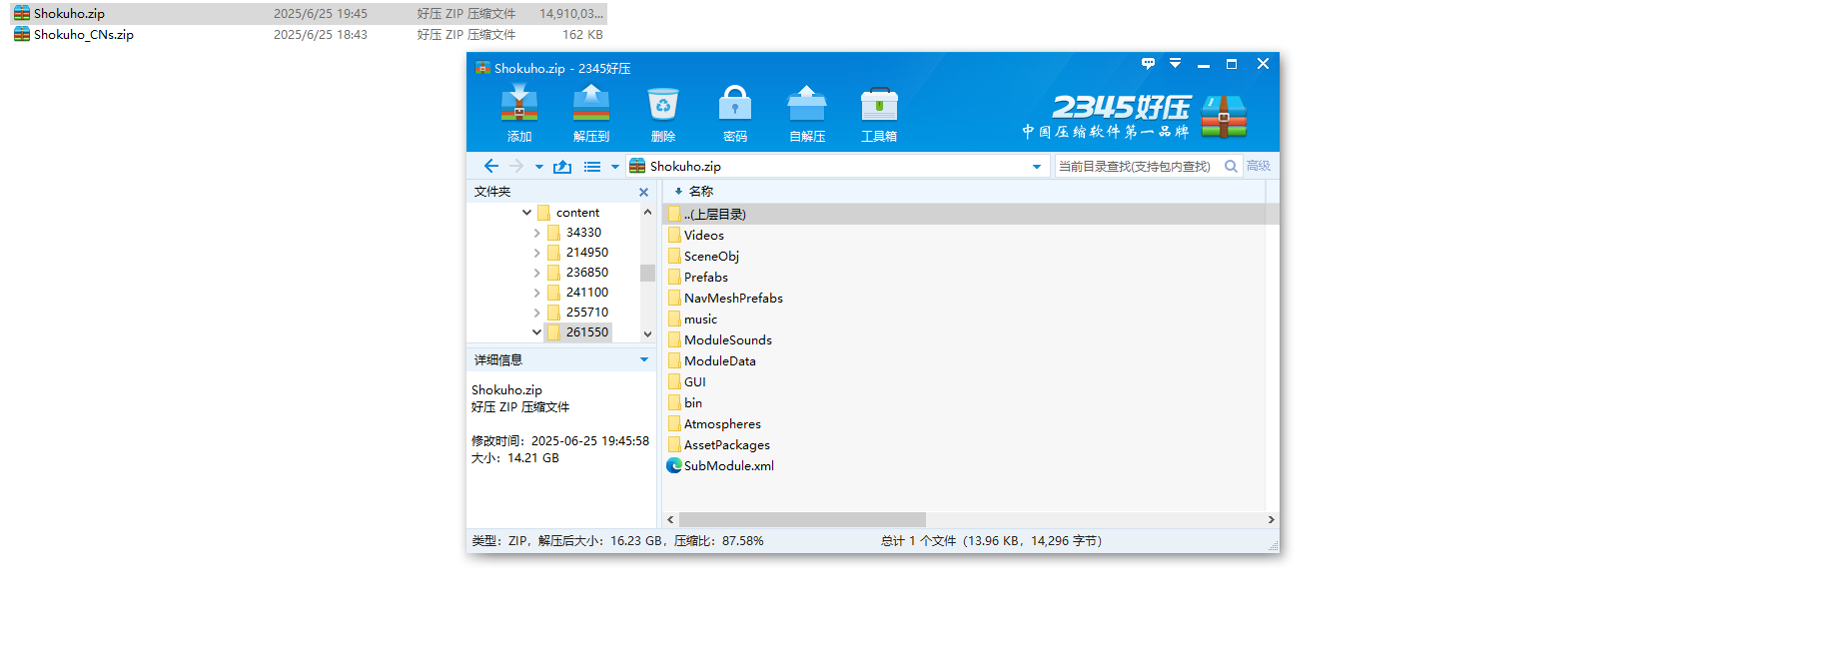Select the GUI folder
1821x645 pixels.
pos(695,382)
